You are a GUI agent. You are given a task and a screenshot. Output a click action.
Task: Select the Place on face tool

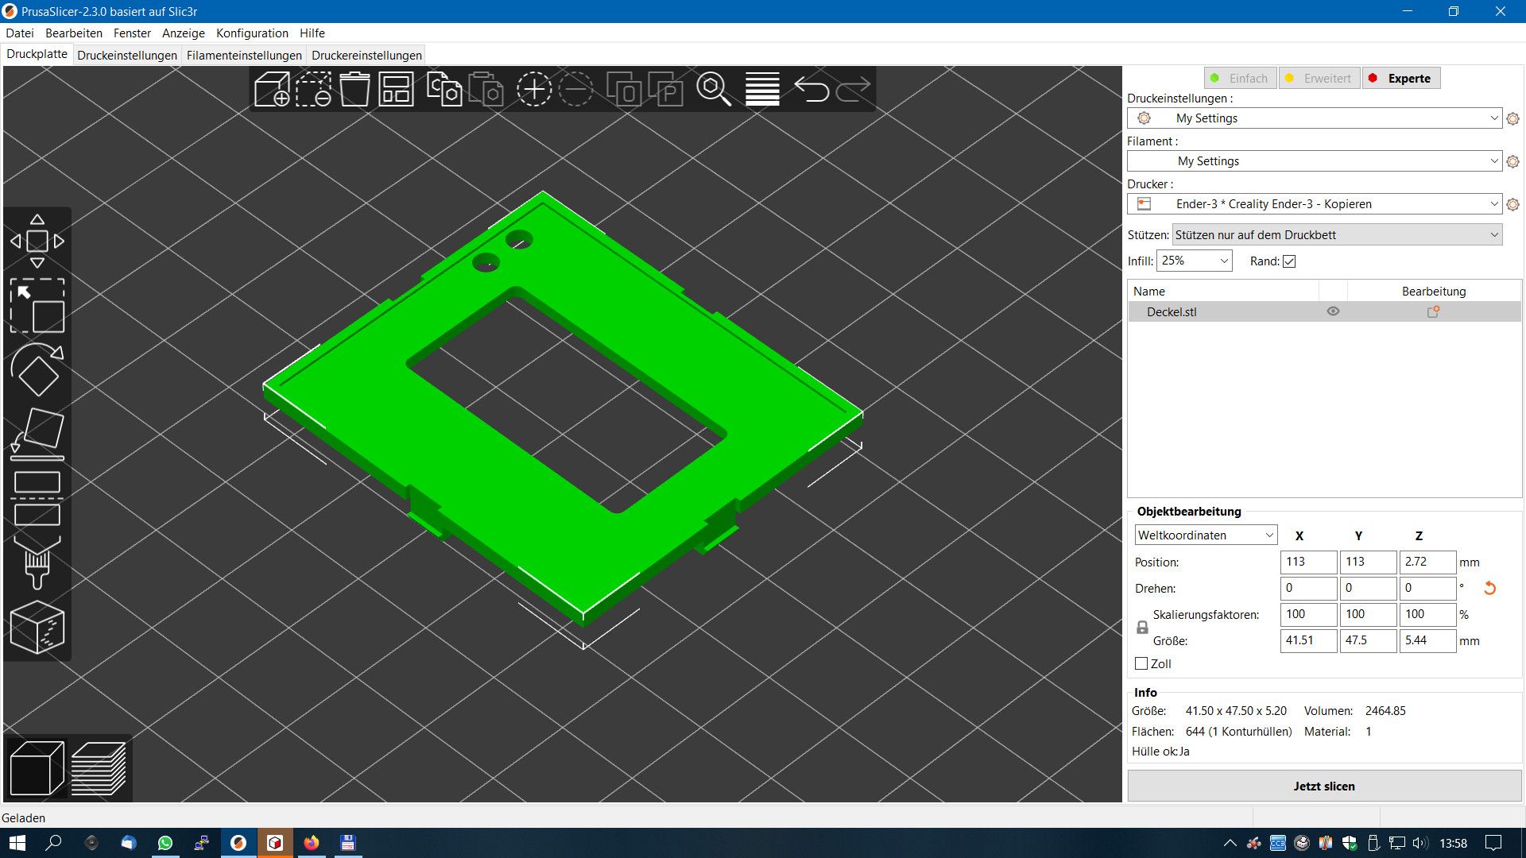click(37, 434)
